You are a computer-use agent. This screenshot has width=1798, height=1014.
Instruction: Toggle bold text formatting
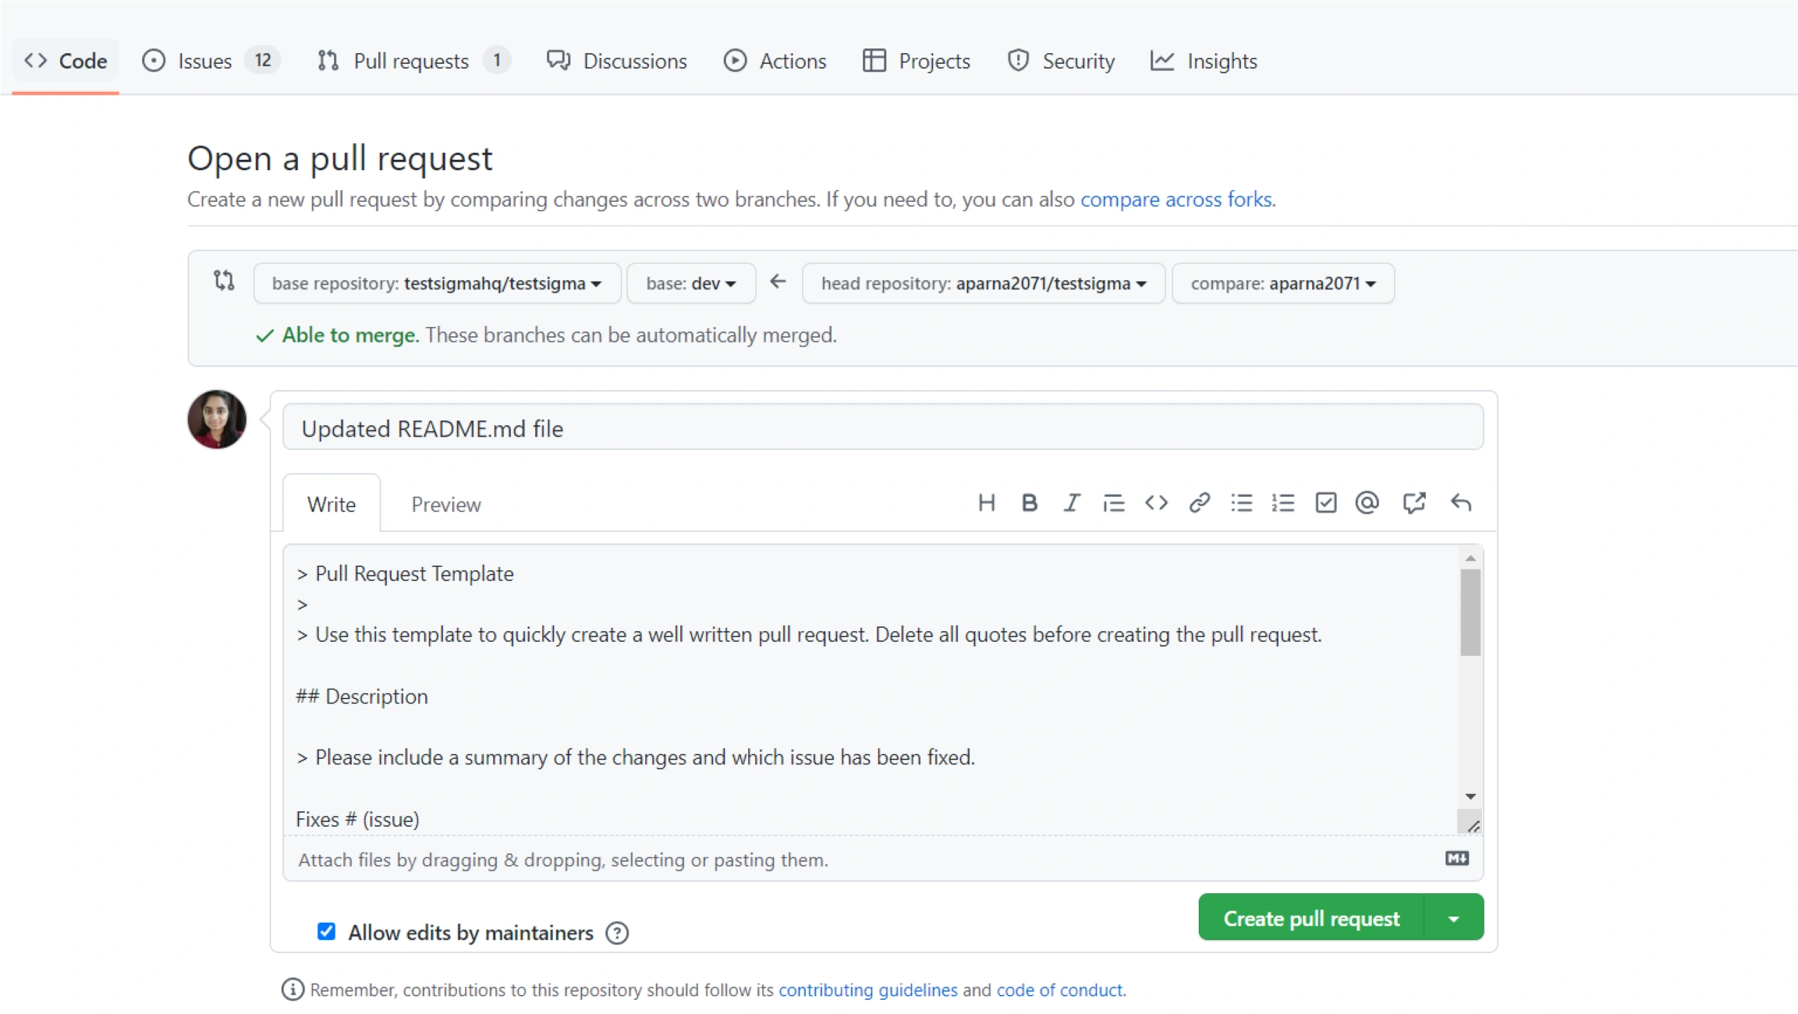(1029, 503)
